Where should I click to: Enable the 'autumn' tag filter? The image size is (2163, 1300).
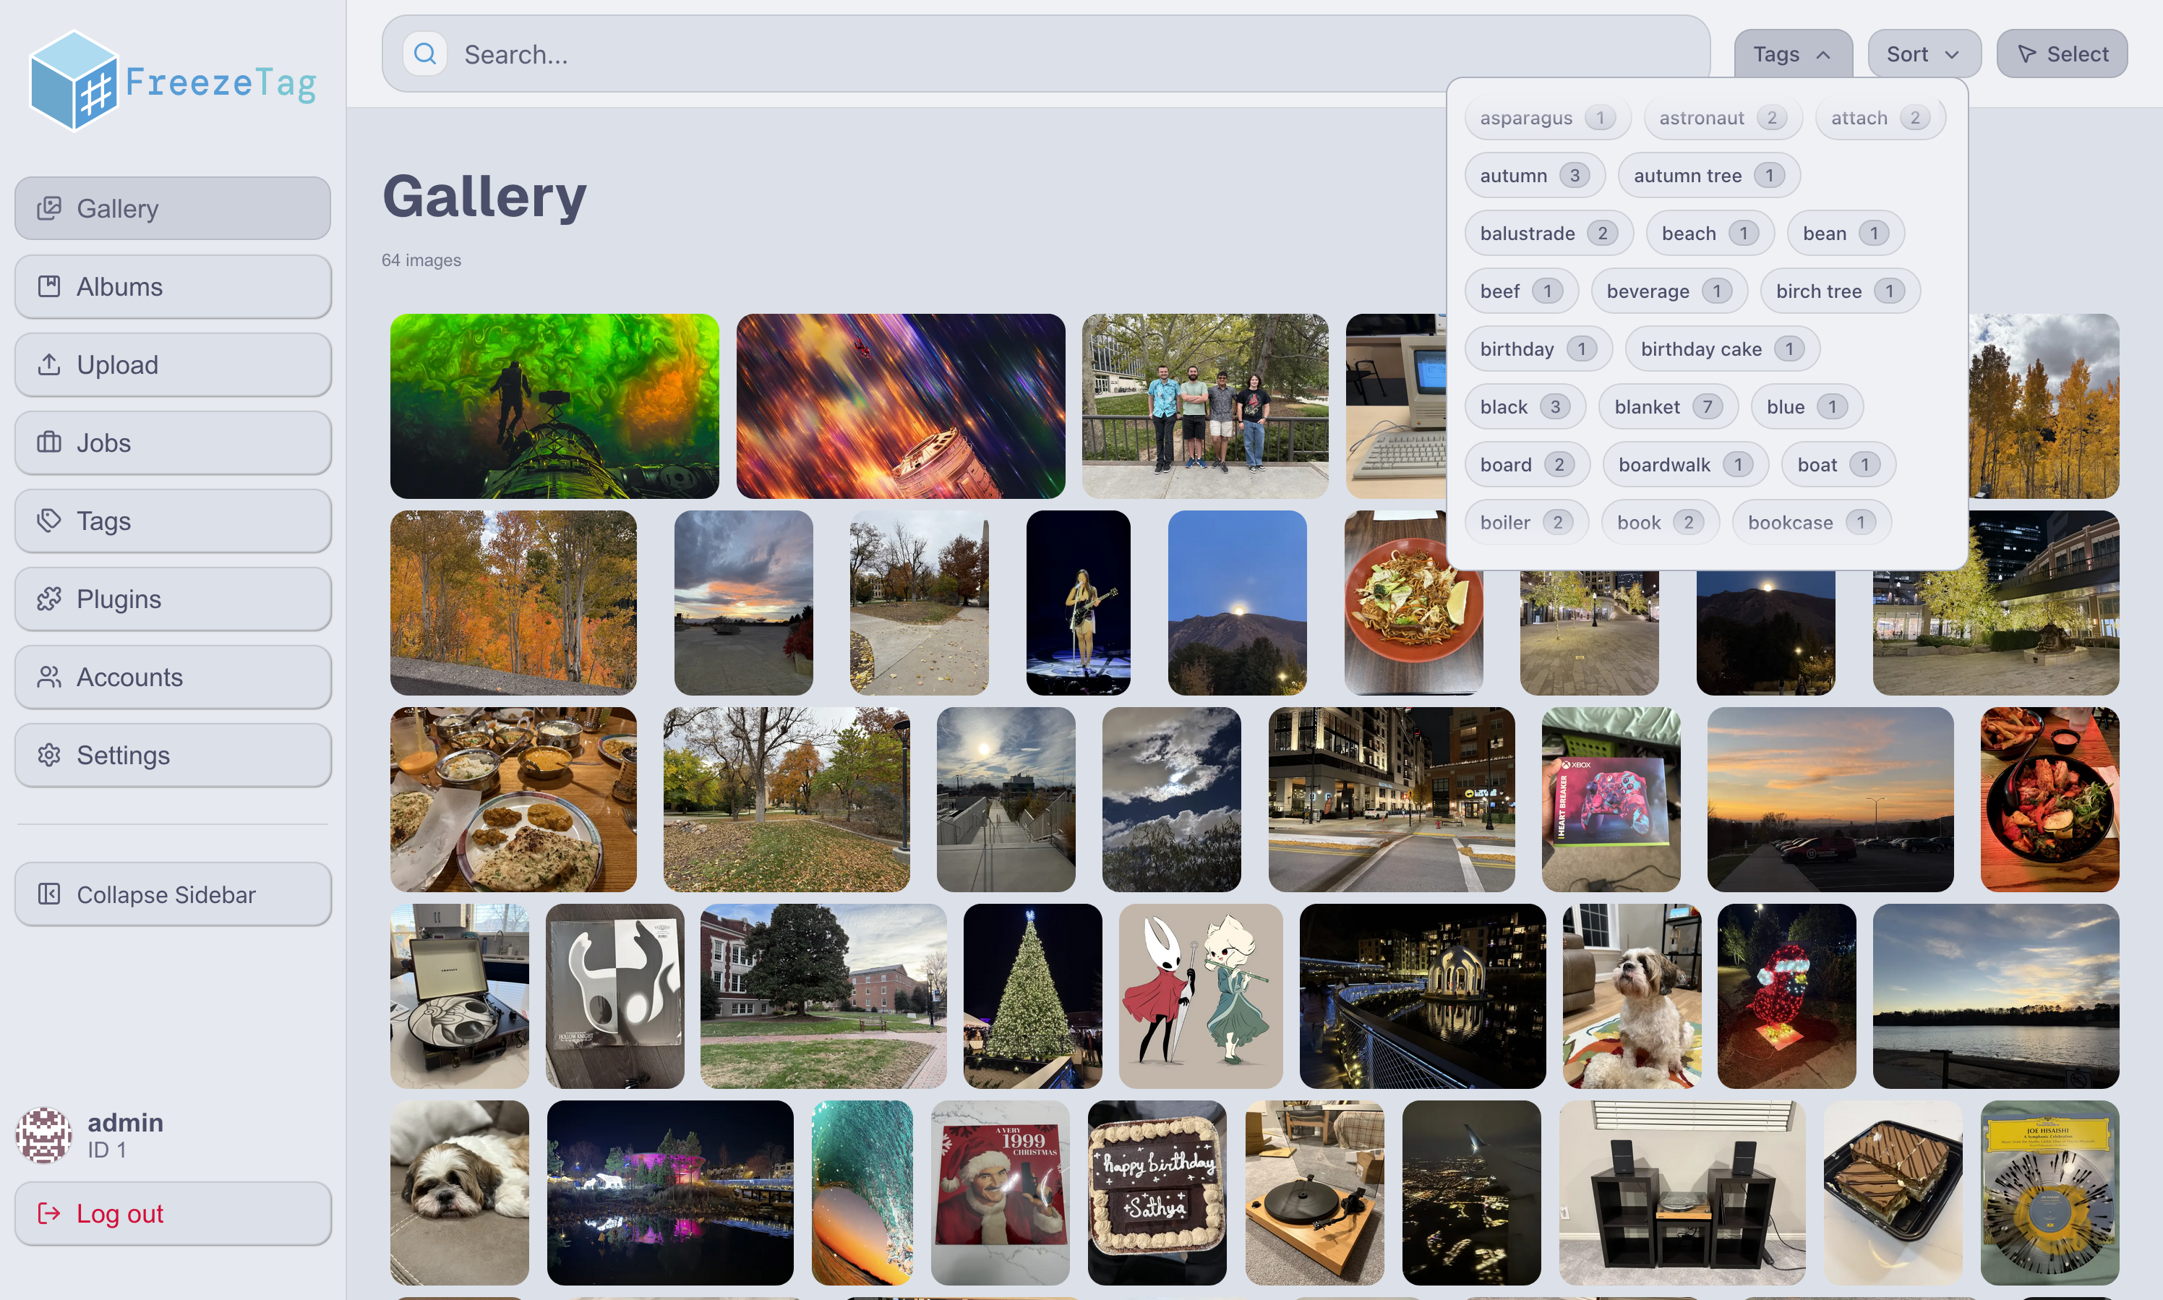click(x=1534, y=174)
